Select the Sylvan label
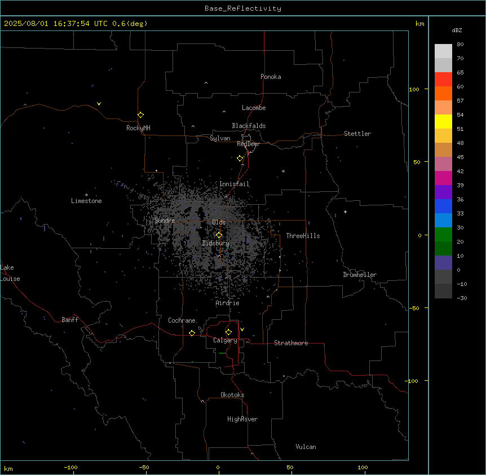The height and width of the screenshot is (475, 486). pos(220,138)
